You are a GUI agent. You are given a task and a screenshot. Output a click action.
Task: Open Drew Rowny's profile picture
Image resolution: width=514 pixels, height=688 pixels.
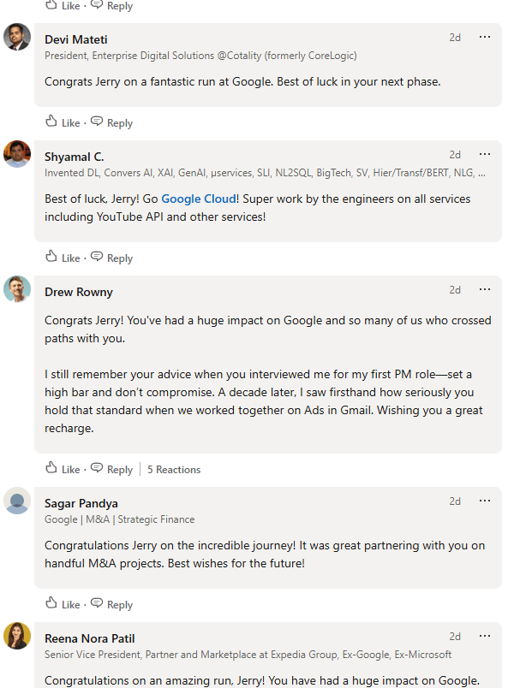point(17,289)
